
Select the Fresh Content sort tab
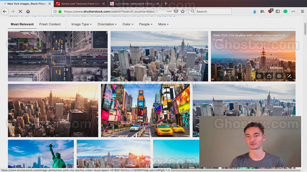(x=50, y=24)
